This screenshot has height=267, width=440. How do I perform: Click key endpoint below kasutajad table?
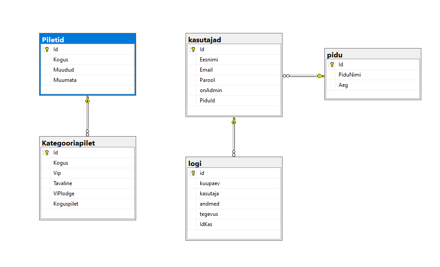pos(234,121)
